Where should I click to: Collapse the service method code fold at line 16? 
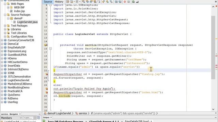click(51, 48)
